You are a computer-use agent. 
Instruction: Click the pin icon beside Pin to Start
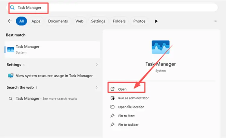pyautogui.click(x=112, y=116)
